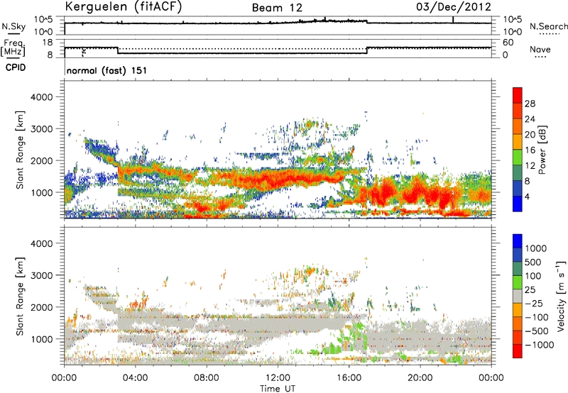Click the power panel's "Slant Range [km]" label
This screenshot has height=393, width=568.
[20, 150]
